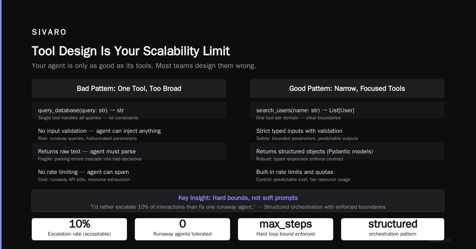476x249 pixels.
Task: Click the SIVARO logo text
Action: point(49,32)
